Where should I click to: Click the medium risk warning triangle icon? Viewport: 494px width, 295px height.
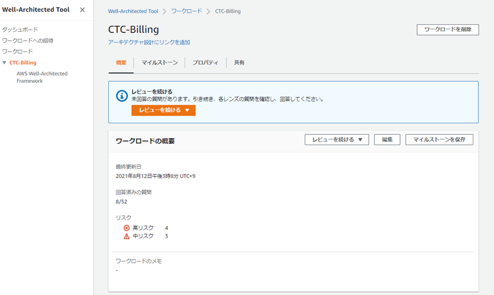tap(126, 236)
